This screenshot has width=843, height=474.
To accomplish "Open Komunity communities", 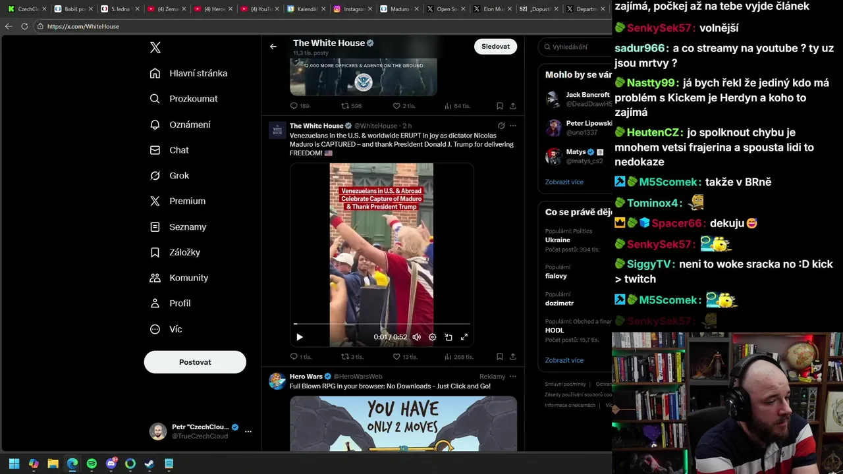I will (x=179, y=278).
